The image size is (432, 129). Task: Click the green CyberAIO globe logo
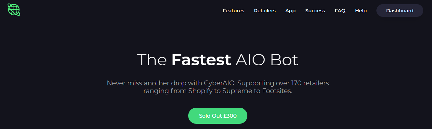pos(14,10)
